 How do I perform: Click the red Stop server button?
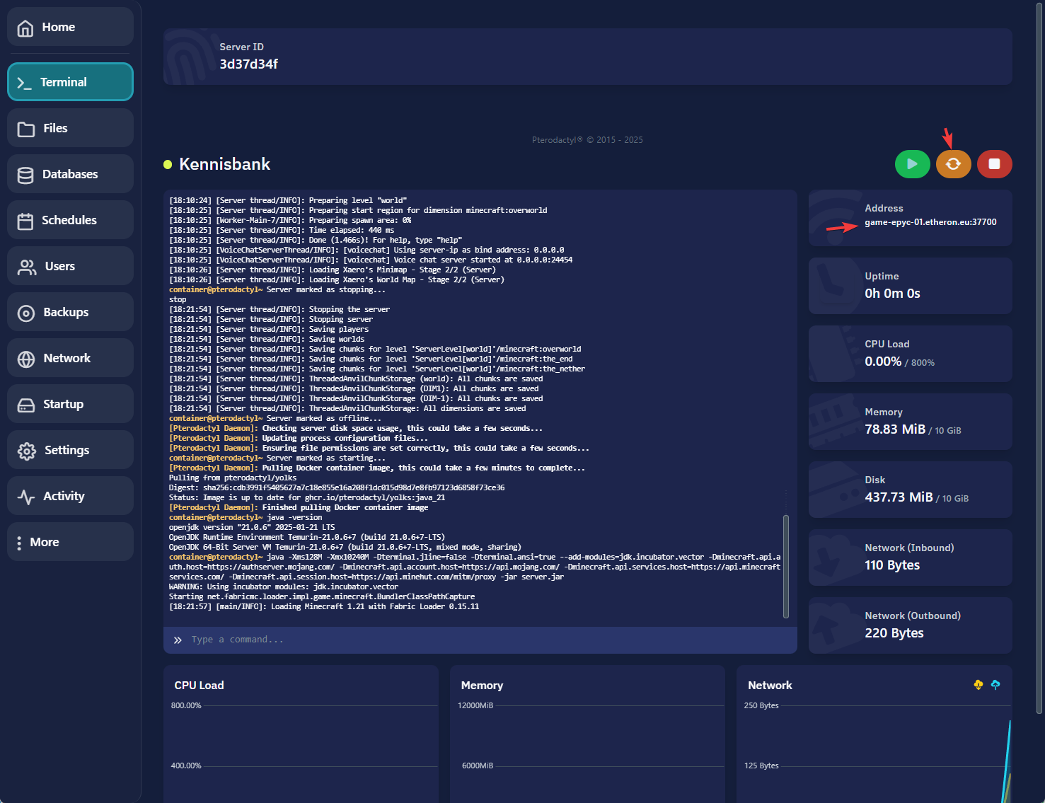pos(994,164)
